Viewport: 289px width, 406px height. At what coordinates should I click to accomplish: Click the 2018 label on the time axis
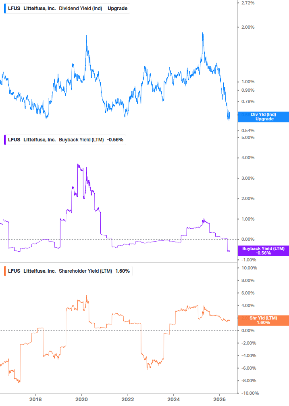35,400
